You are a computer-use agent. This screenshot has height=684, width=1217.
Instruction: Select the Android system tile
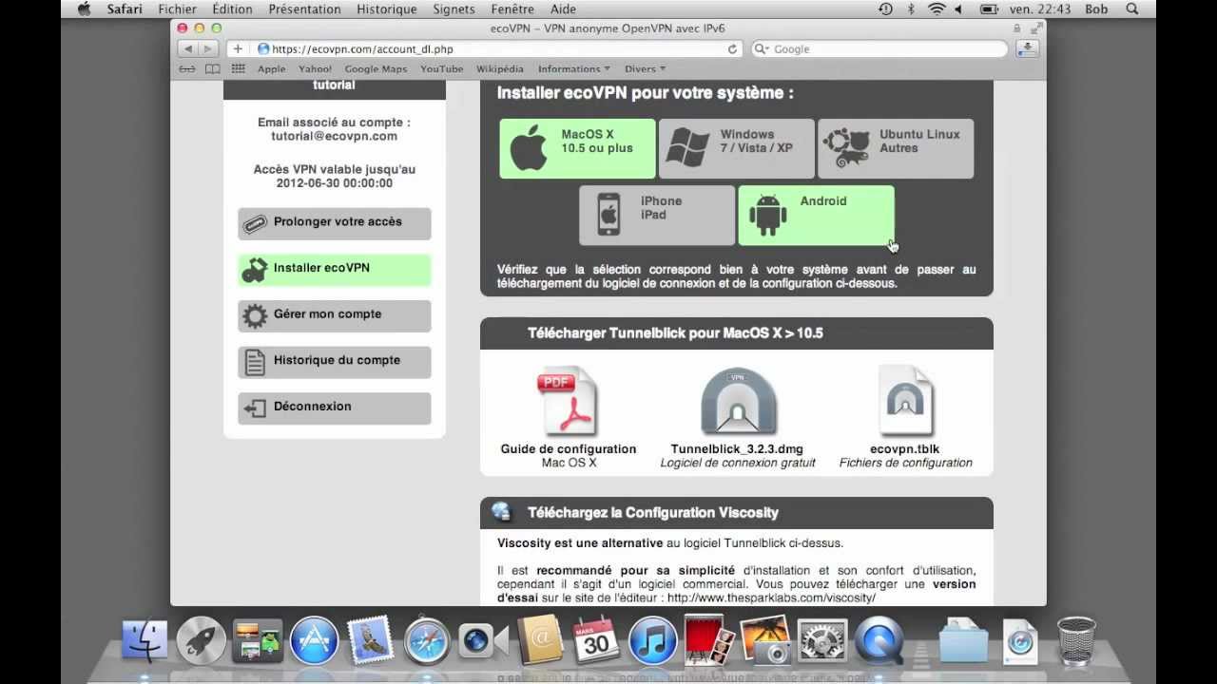coord(816,215)
